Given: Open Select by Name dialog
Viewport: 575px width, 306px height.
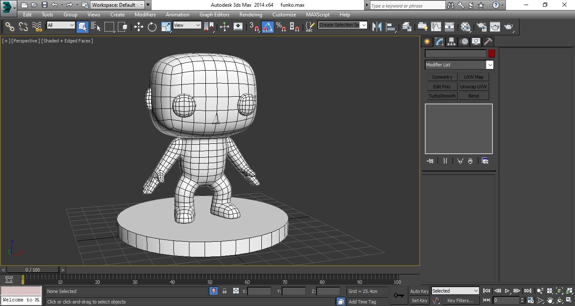Looking at the screenshot, I should click(96, 26).
